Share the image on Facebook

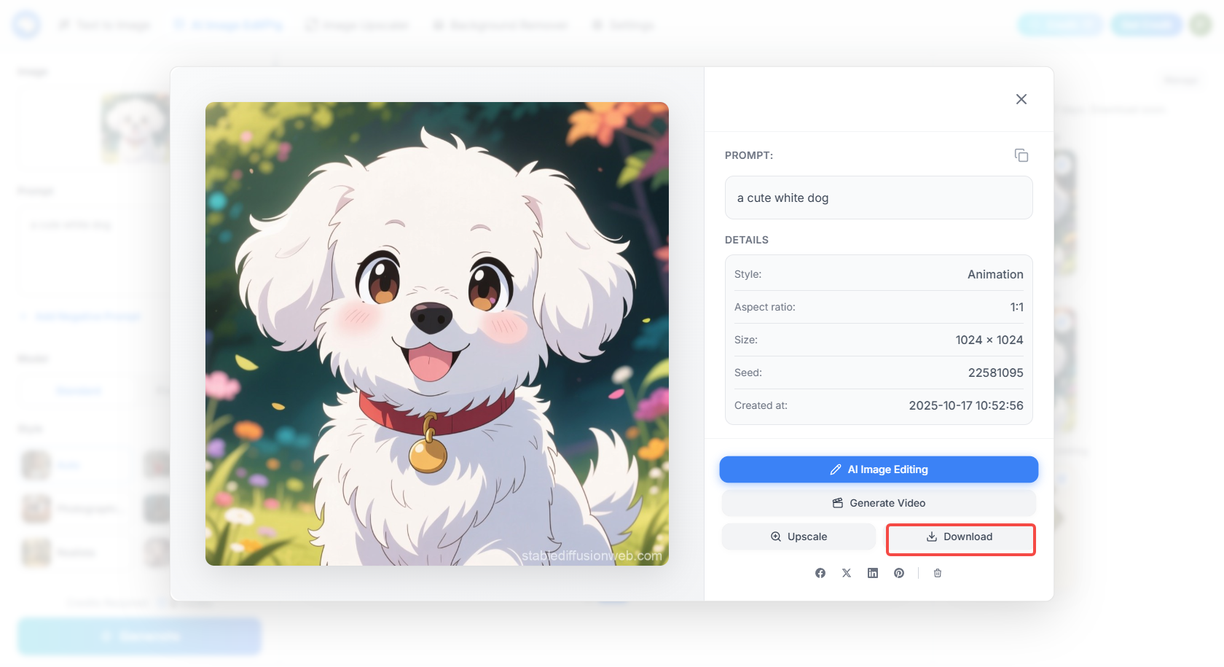click(820, 573)
